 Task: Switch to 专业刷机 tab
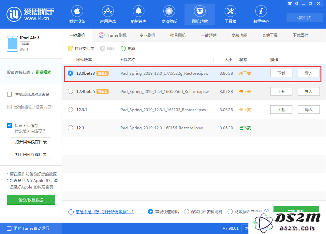(x=147, y=35)
